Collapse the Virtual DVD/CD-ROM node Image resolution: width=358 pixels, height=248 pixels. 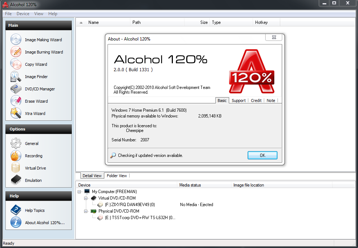coord(86,198)
